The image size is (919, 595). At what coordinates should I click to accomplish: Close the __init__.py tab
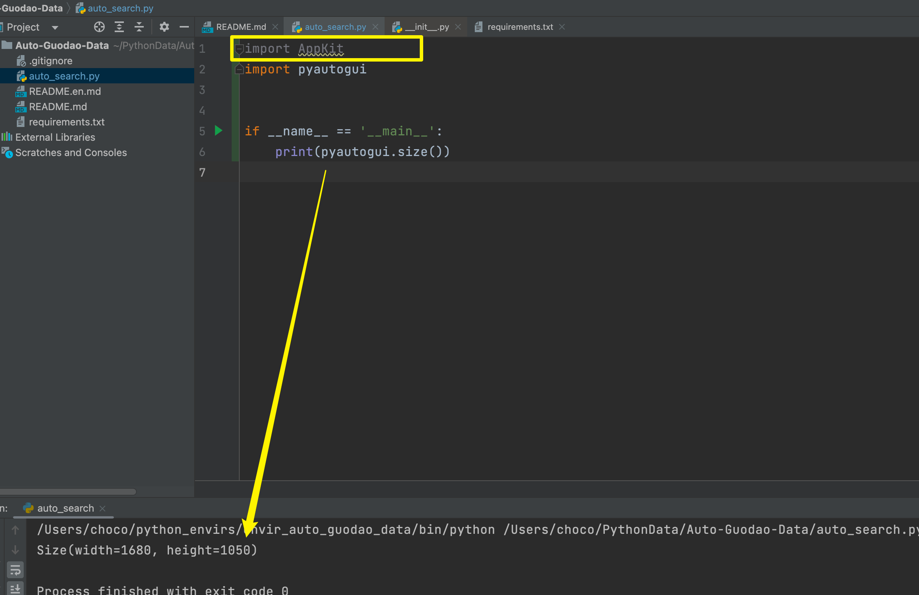click(458, 27)
